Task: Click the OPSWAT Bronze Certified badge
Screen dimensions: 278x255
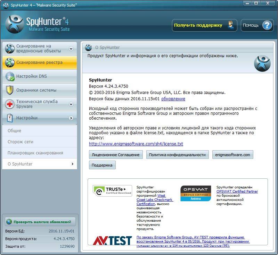Action: (x=196, y=193)
